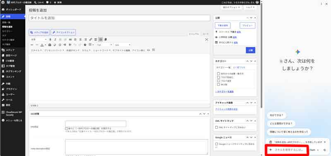
Task: Collapse the カテゴリー panel toggle arrow
Action: tap(255, 61)
